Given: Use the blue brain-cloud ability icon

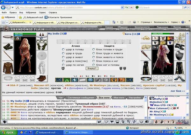Looking at the screenshot, I should pyautogui.click(x=90, y=80).
